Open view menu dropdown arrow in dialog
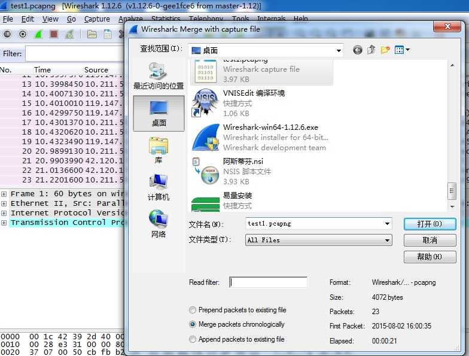 click(407, 50)
